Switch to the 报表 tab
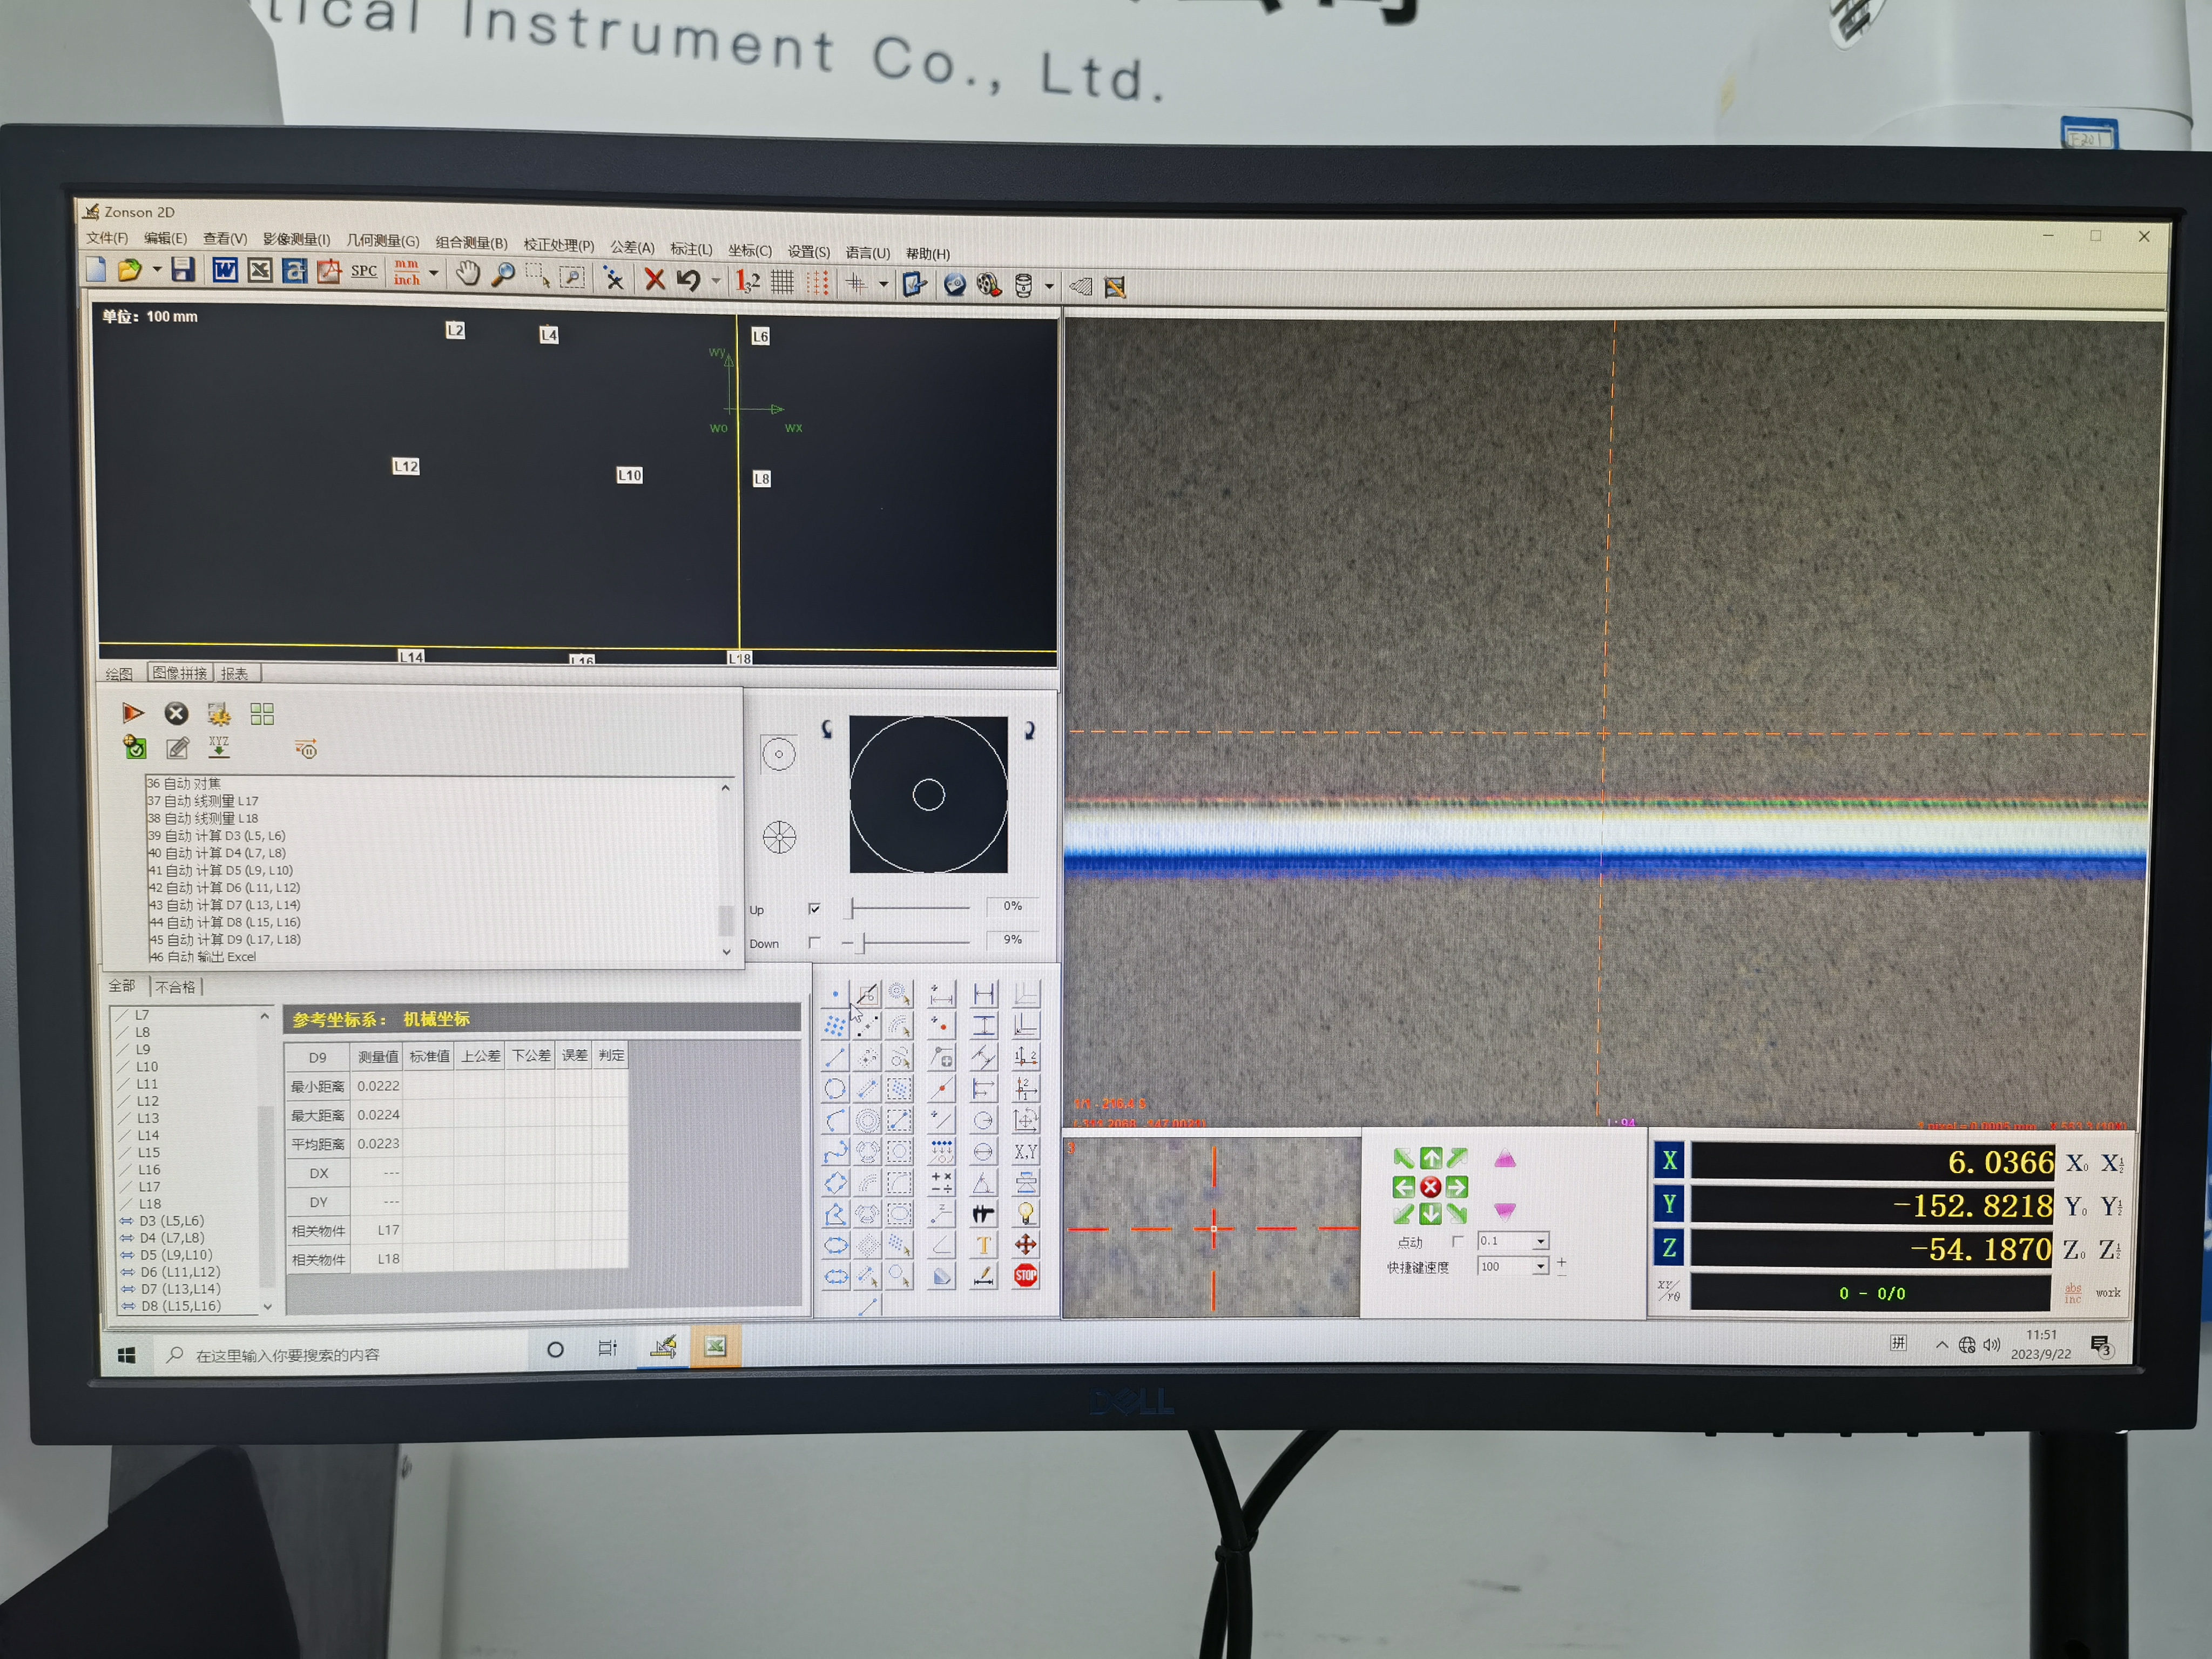2212x1659 pixels. click(x=234, y=673)
